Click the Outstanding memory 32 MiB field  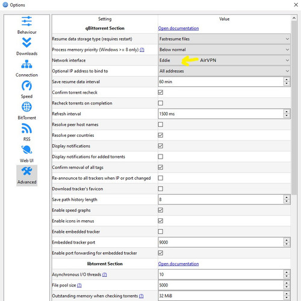pyautogui.click(x=221, y=296)
